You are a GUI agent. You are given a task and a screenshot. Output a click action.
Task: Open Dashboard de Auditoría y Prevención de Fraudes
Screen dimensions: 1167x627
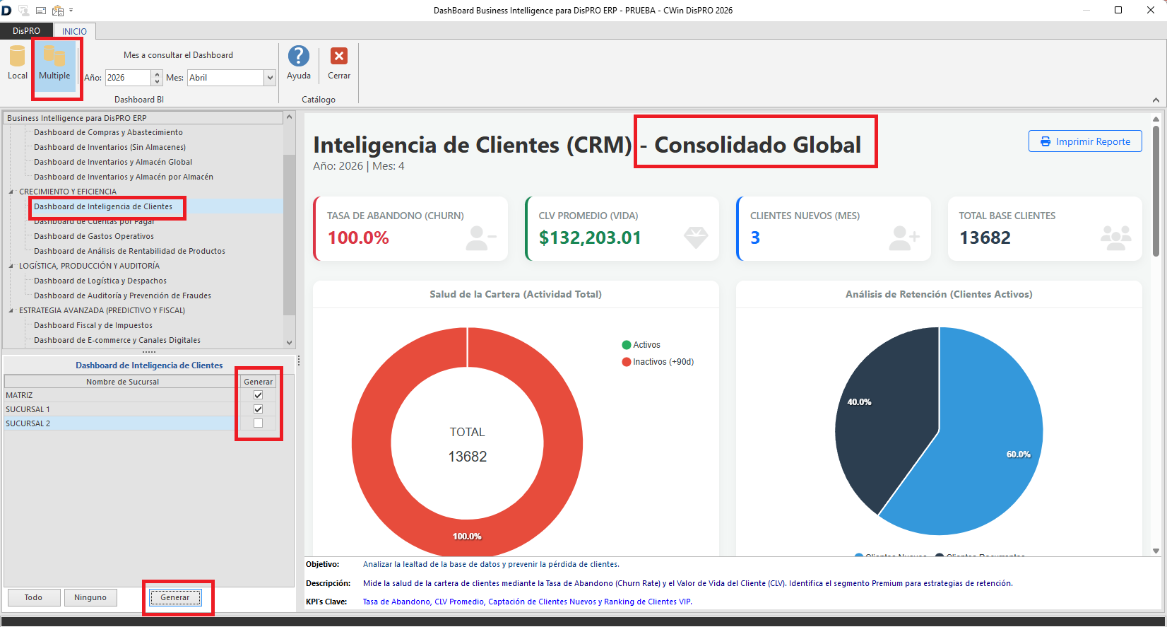tap(122, 295)
